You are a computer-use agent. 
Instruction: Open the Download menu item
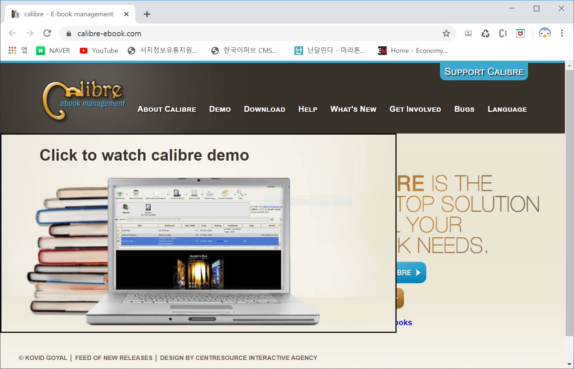point(264,109)
